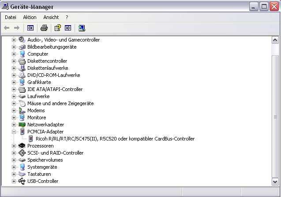Select the Systemgeräte tree entry
Viewport: 281px width, 197px height.
pos(42,167)
